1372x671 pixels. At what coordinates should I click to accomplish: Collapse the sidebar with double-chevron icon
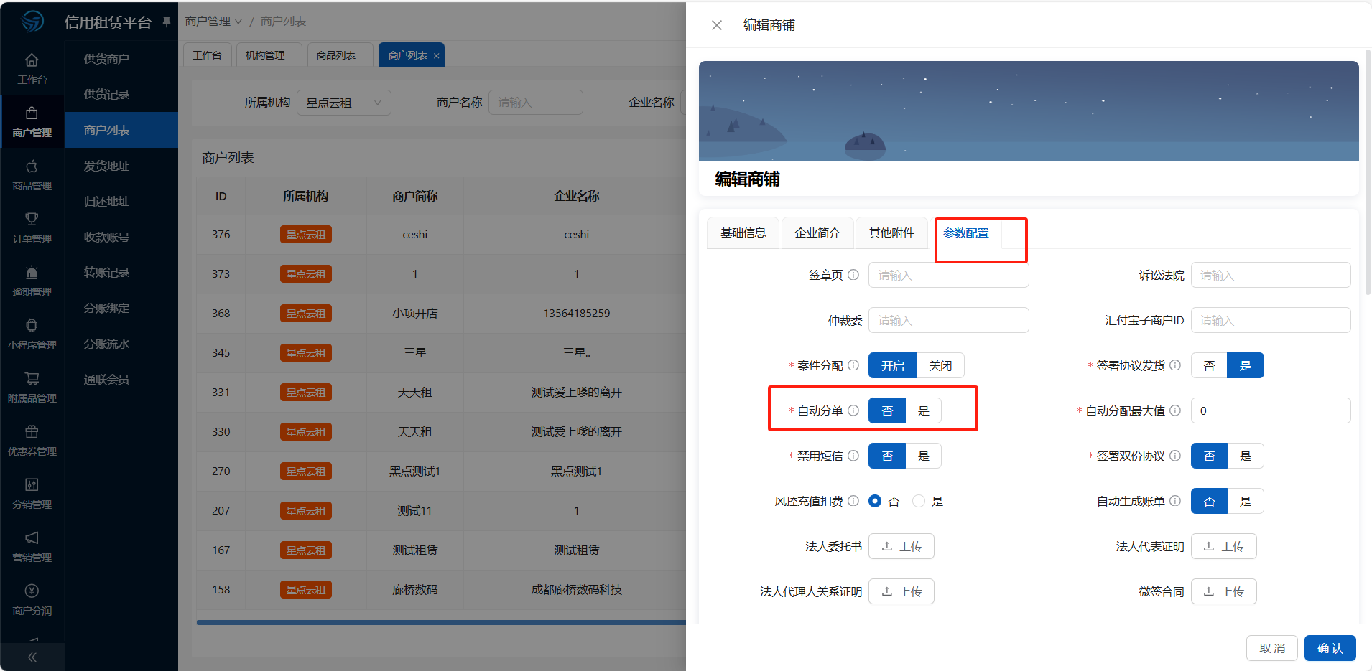32,657
